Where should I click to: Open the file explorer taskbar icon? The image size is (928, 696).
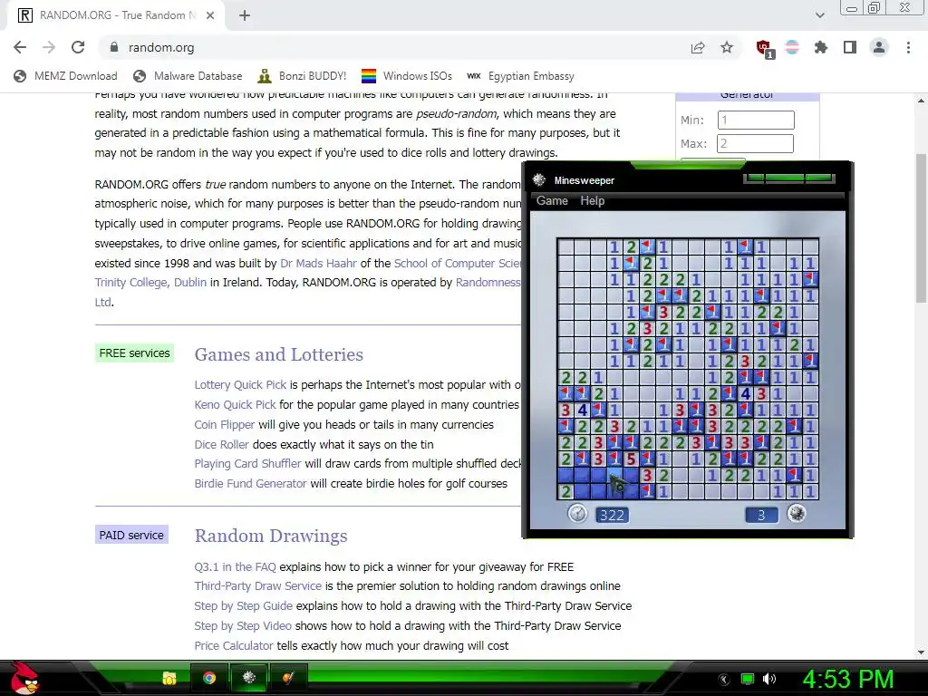click(x=169, y=678)
